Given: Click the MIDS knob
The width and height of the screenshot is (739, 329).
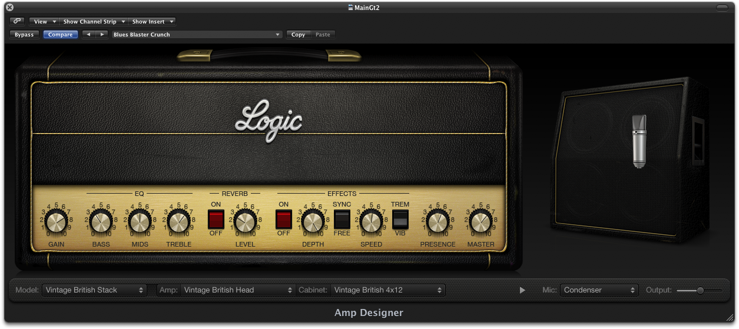Looking at the screenshot, I should click(x=140, y=222).
